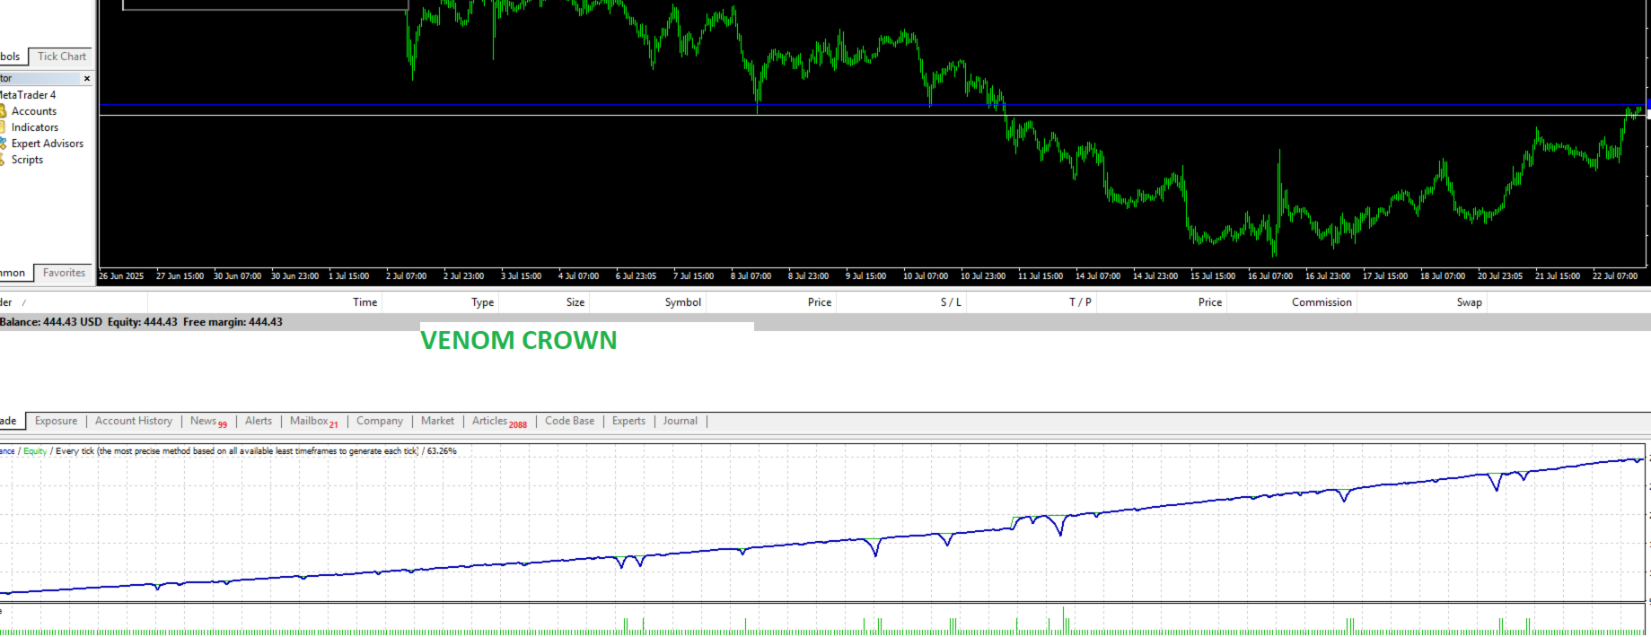Click the 11 Jul 15:00 time label

[1041, 276]
